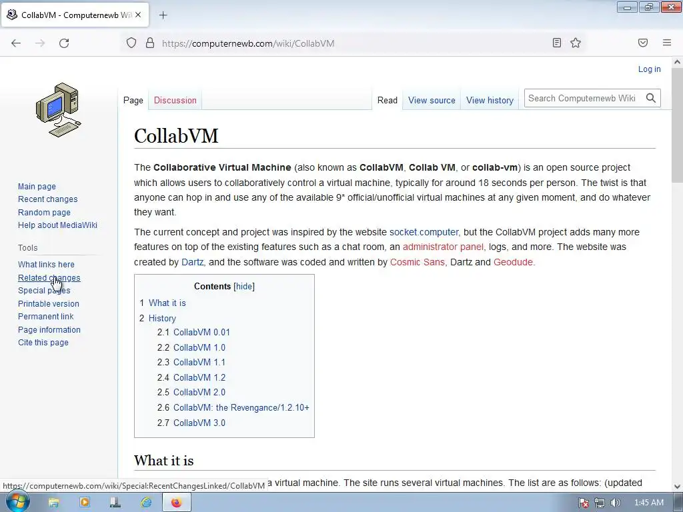Viewport: 683px width, 512px height.
Task: Reload the page with the refresh icon
Action: [x=64, y=43]
